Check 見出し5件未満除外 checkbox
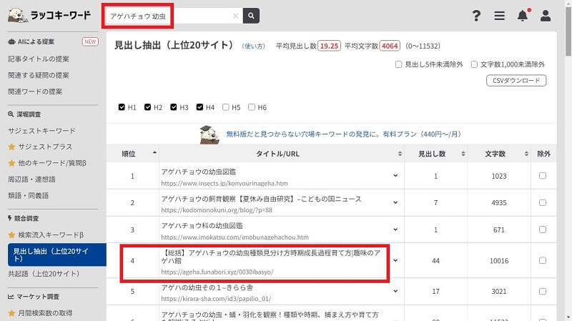The image size is (572, 321). click(399, 64)
